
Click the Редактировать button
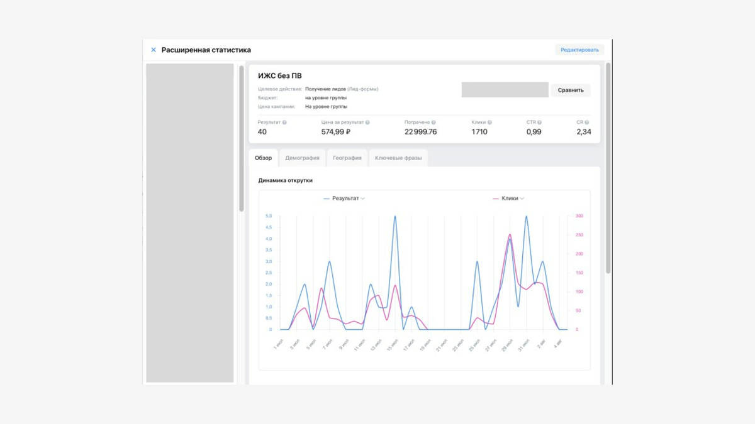pos(579,50)
